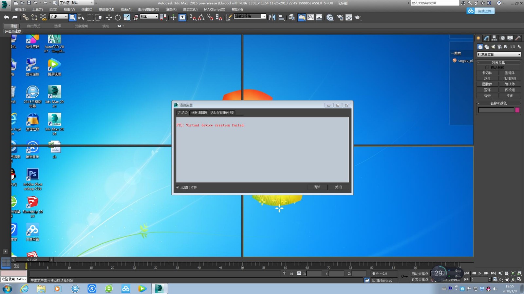Click the teapot Render Production icon
The width and height of the screenshot is (524, 294).
click(x=358, y=17)
